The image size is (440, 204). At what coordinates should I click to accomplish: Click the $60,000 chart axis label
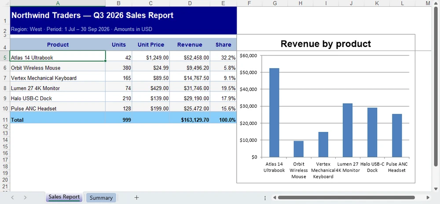click(x=248, y=55)
